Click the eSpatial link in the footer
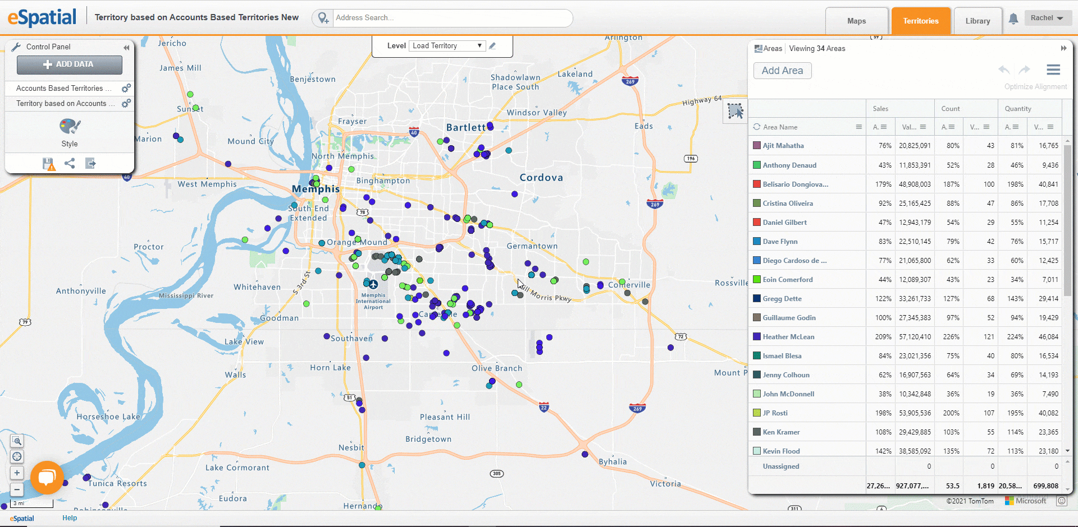 22,519
